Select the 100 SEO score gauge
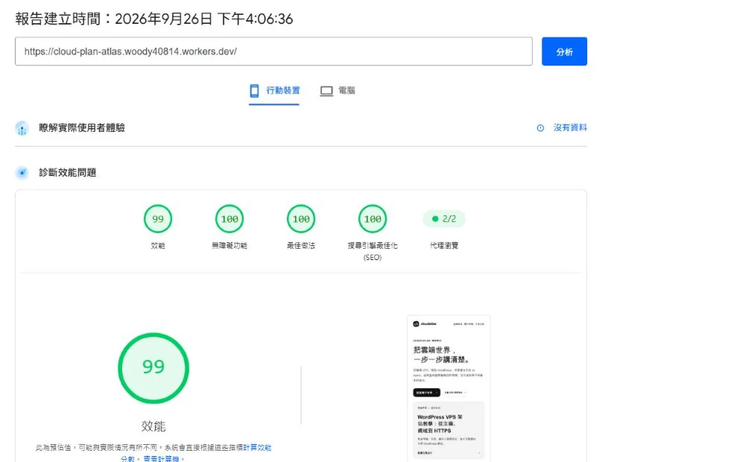 click(373, 218)
